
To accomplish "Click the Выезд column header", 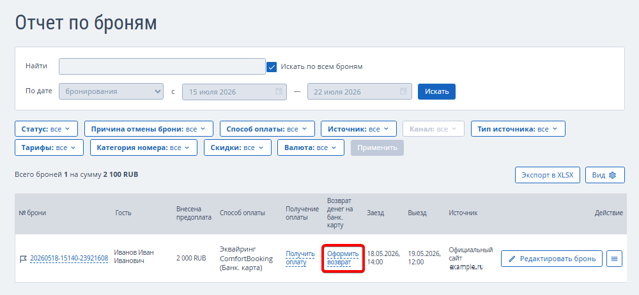I will (417, 213).
